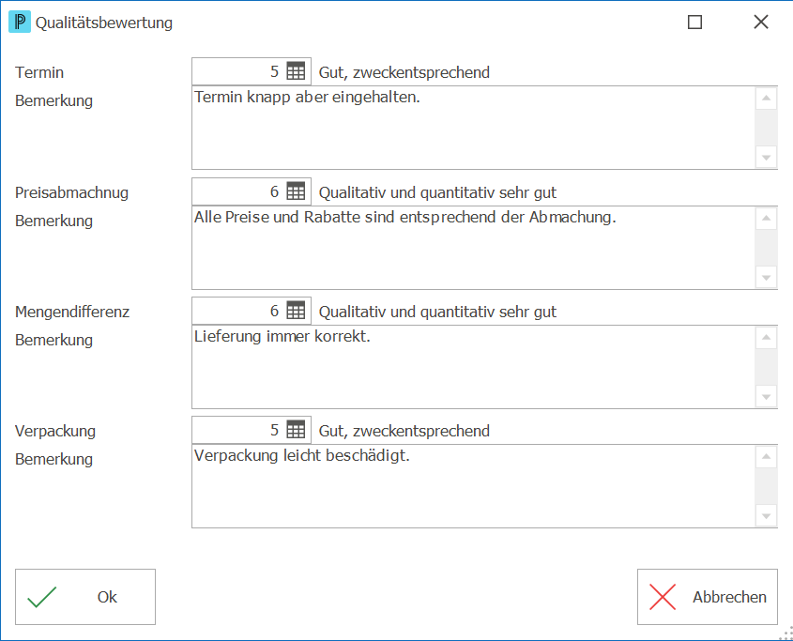Click the Mengendifferenz rating value field
793x641 pixels.
[252, 311]
